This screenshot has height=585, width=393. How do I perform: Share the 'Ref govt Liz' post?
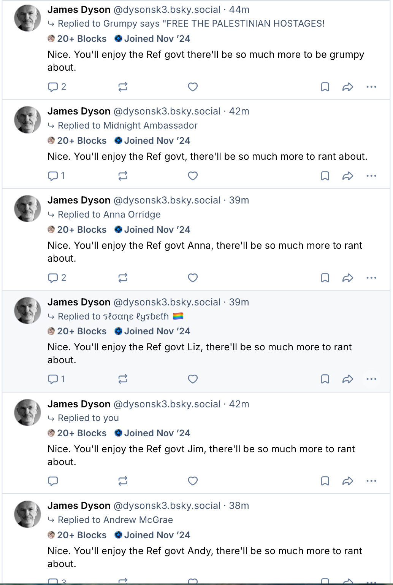click(348, 379)
